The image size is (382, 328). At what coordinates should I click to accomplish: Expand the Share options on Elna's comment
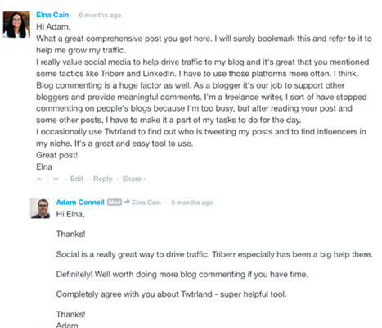coord(133,179)
